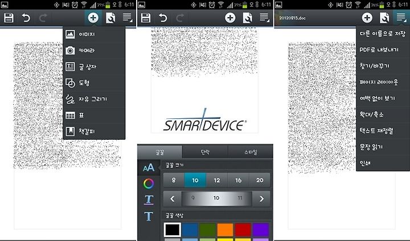This screenshot has width=410, height=241.
Task: Open the overflow menu on the font-panel screen
Action: pos(264,18)
